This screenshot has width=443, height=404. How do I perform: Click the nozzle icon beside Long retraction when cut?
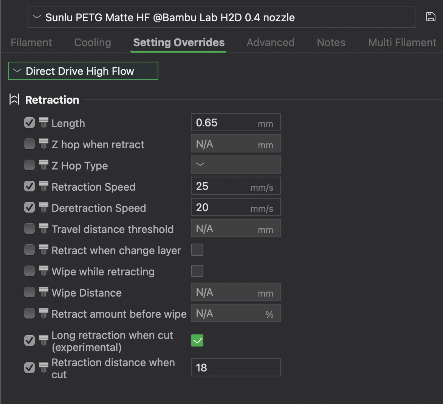pyautogui.click(x=43, y=340)
